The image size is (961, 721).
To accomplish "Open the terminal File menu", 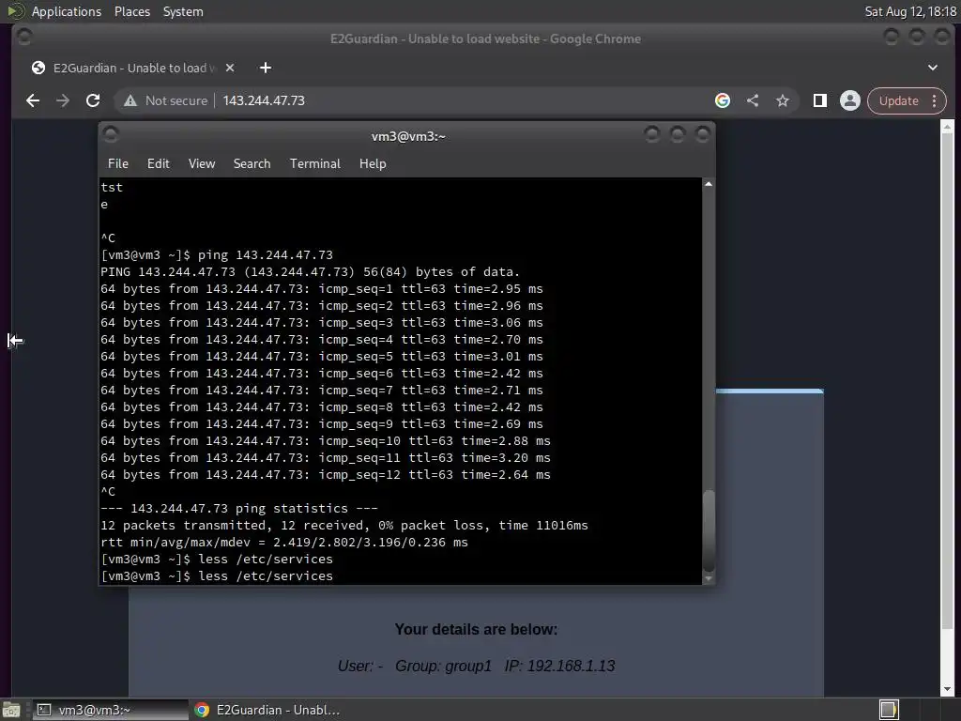I will [x=117, y=163].
